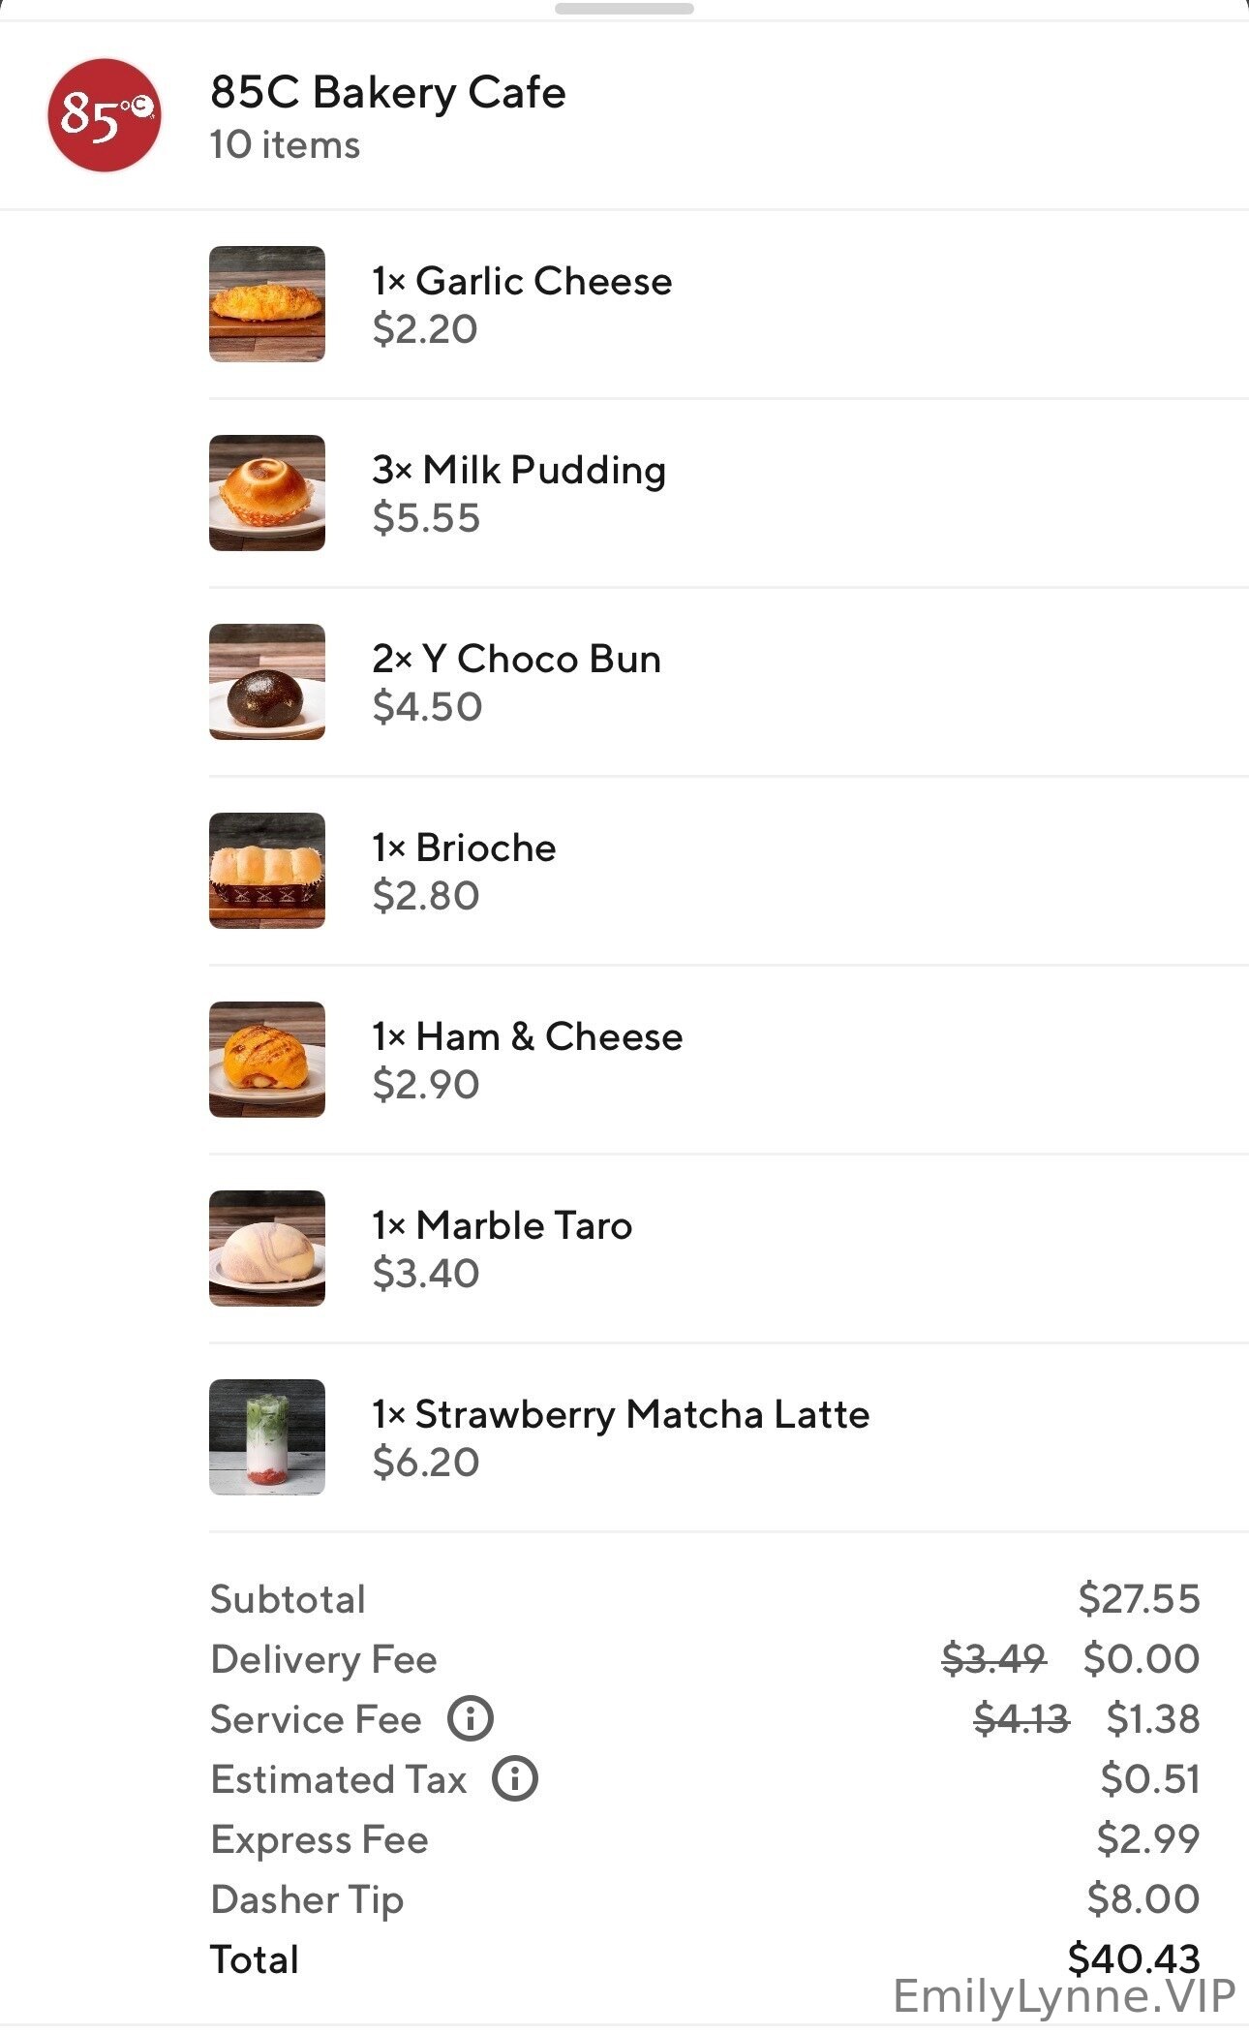Tap the 85C Bakery Cafe logo
Viewport: 1249px width, 2035px height.
pyautogui.click(x=104, y=115)
